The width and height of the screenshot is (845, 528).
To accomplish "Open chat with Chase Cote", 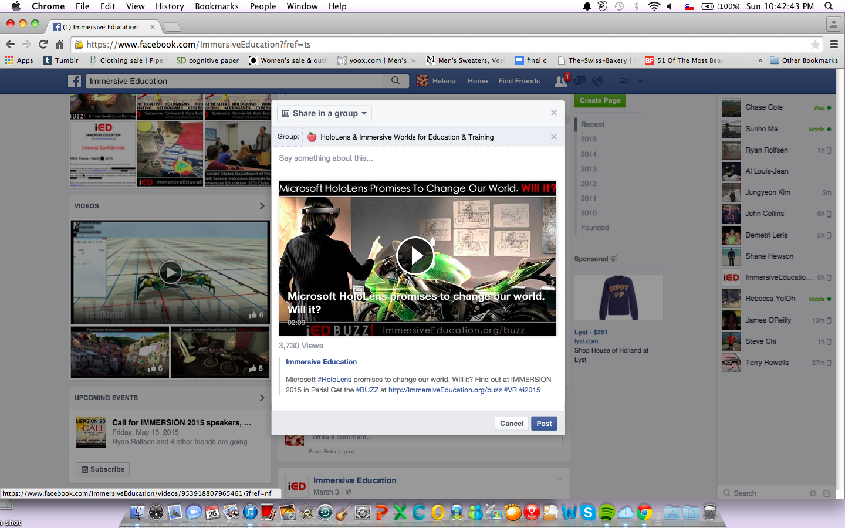I will [776, 107].
